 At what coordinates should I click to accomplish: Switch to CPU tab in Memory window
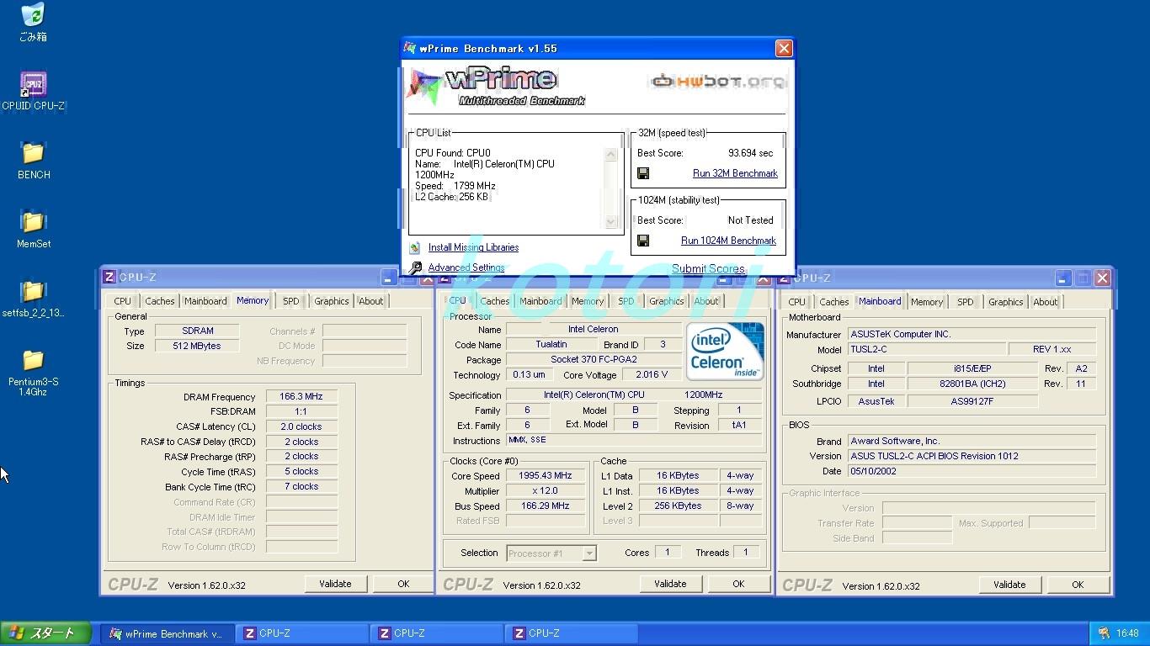point(123,301)
